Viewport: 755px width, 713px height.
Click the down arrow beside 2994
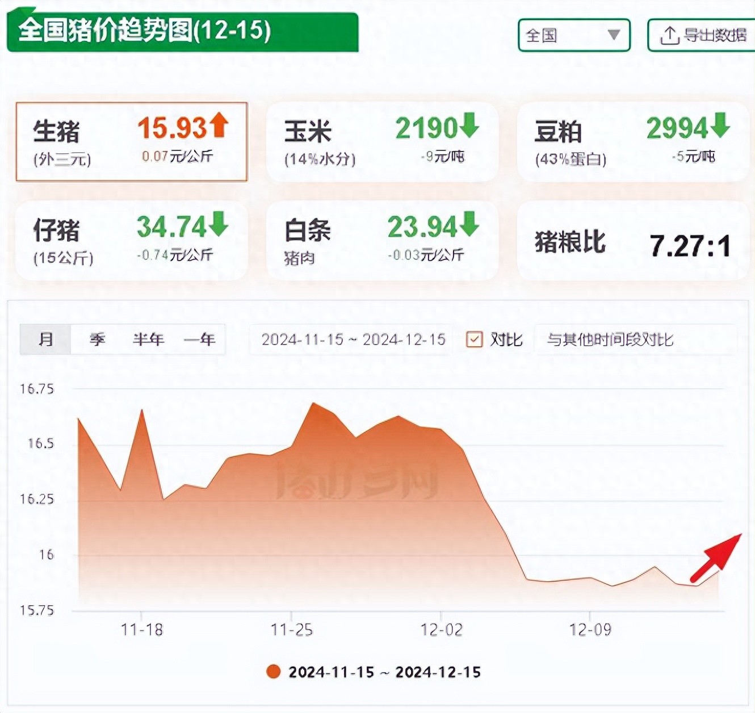[720, 125]
